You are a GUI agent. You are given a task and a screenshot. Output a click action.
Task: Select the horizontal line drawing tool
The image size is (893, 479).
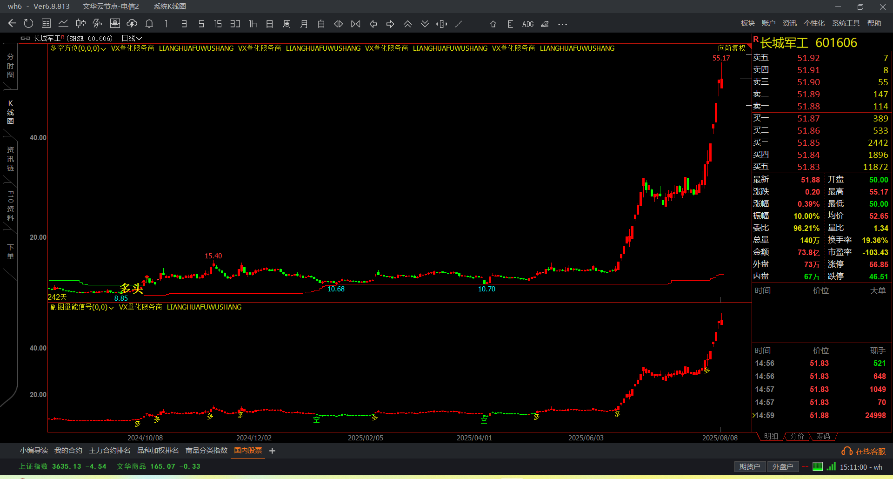pyautogui.click(x=476, y=24)
